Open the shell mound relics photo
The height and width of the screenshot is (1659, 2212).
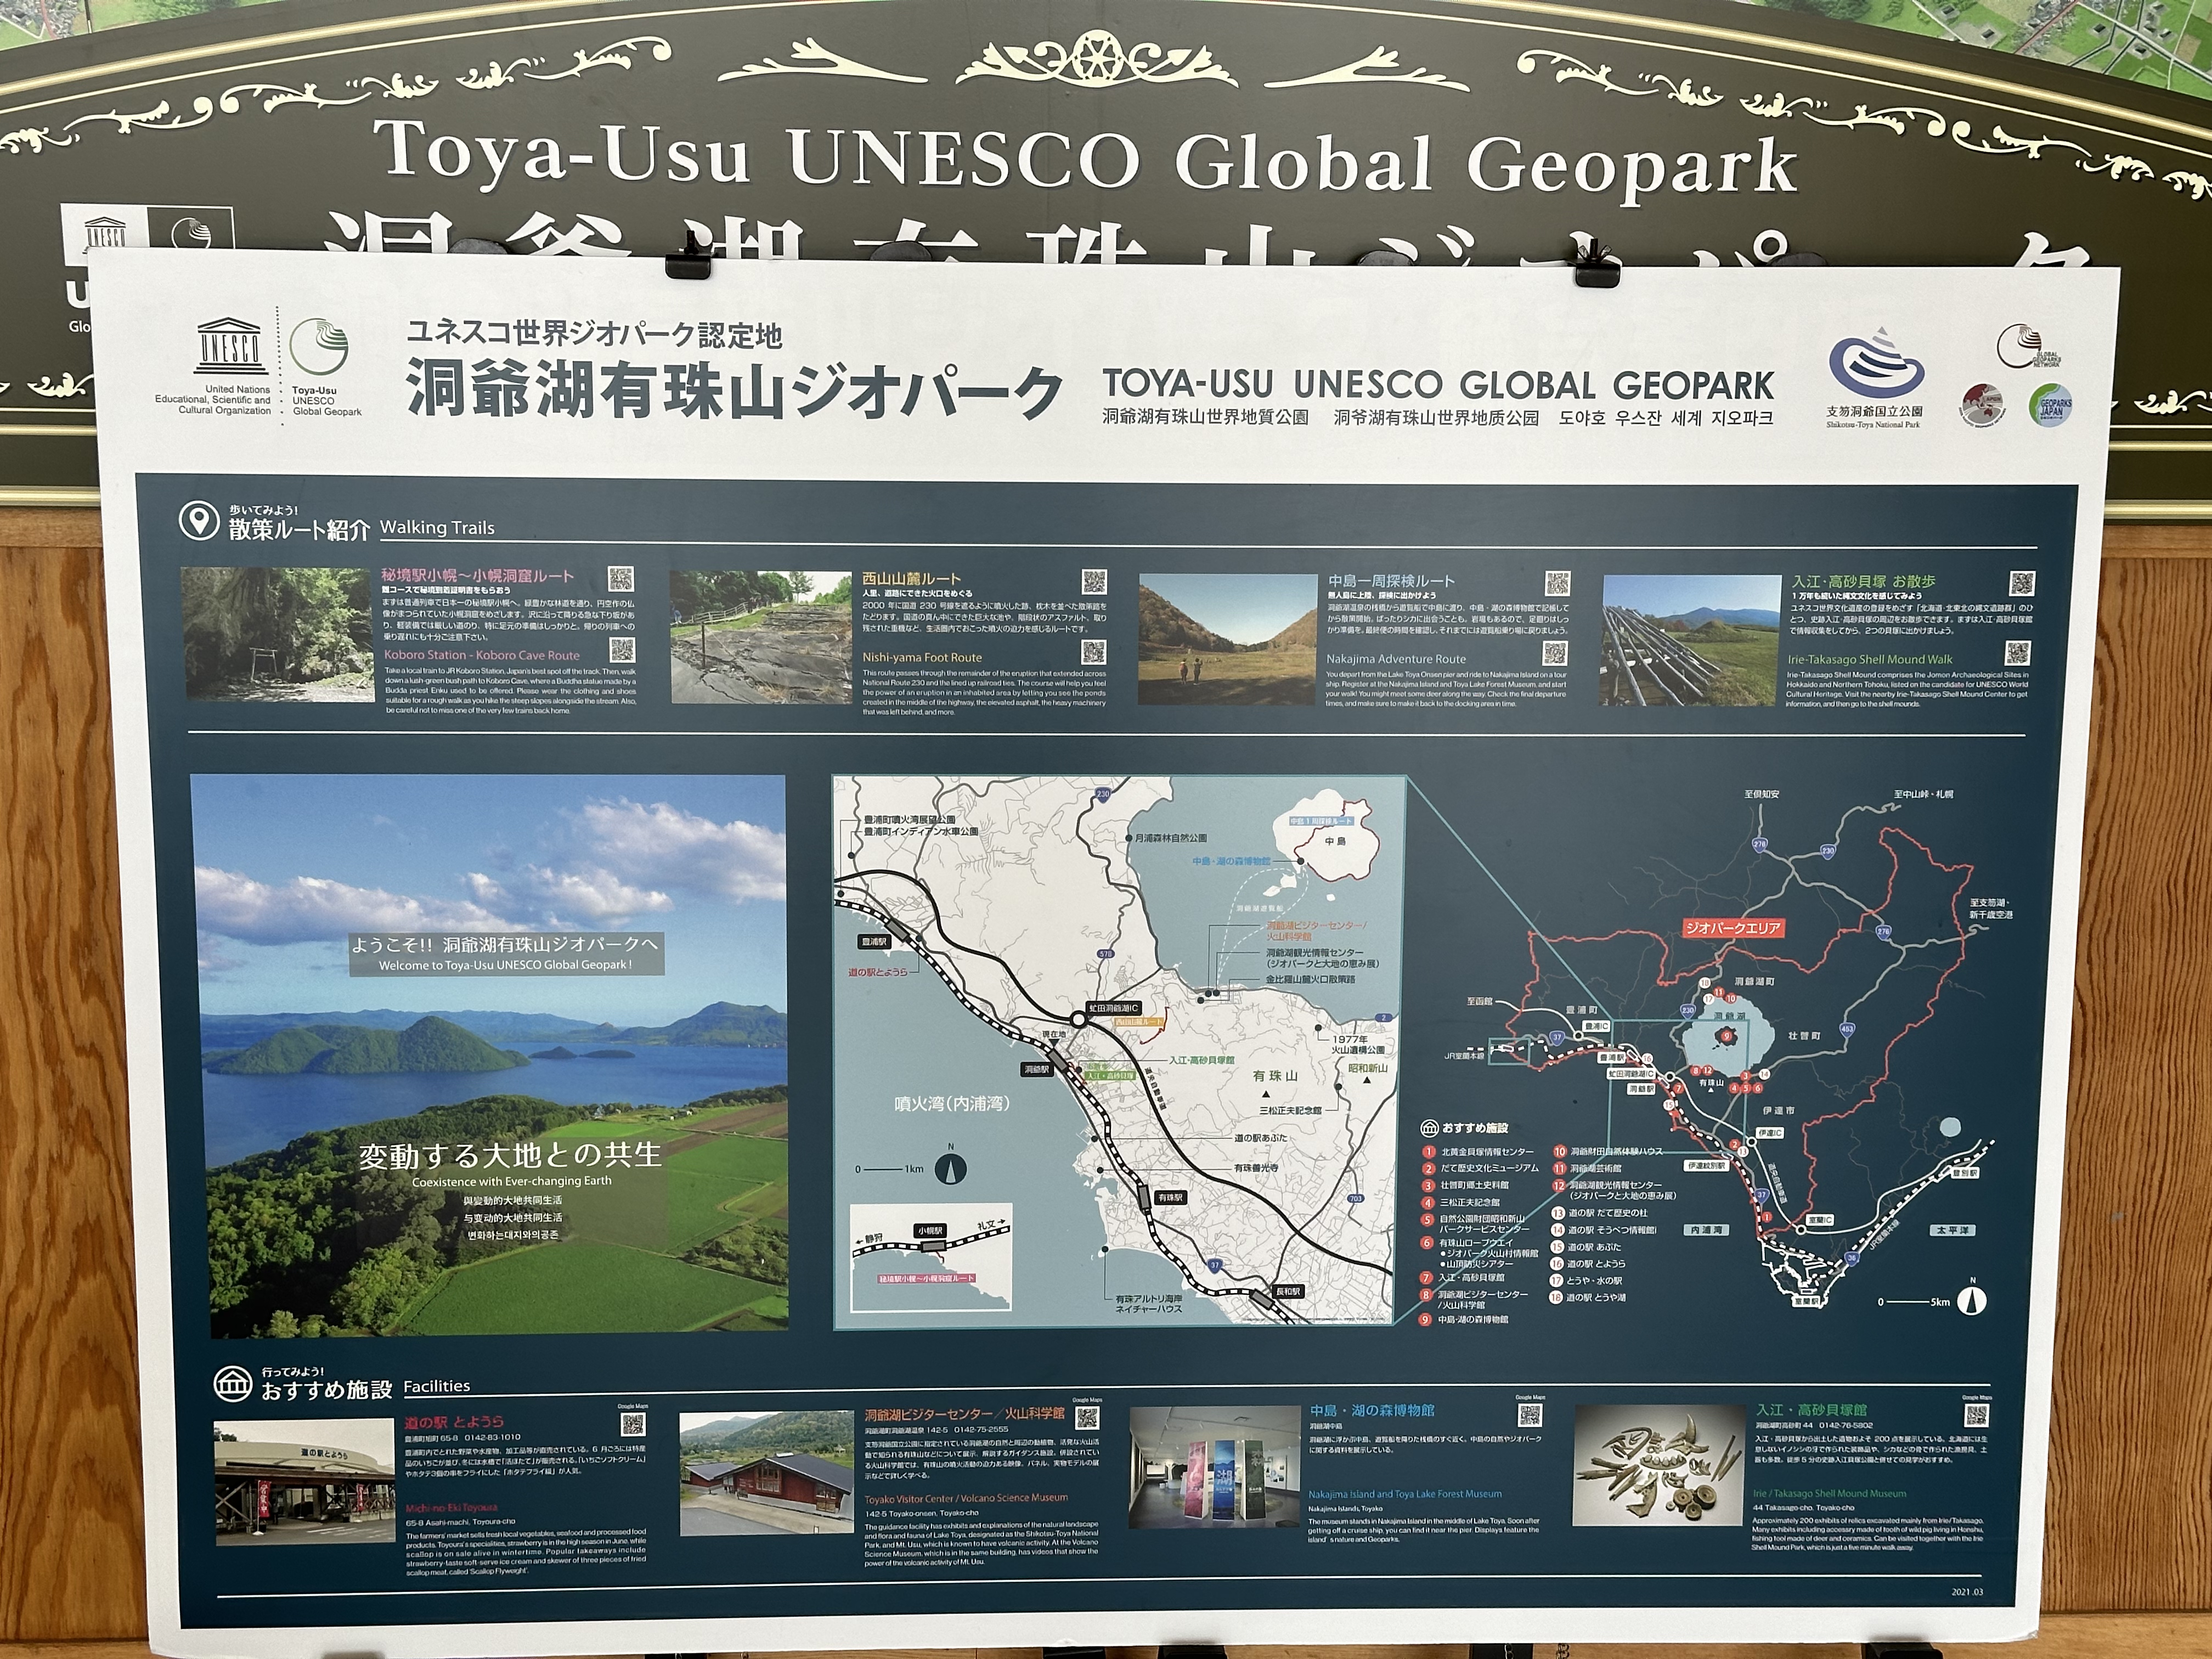[1659, 1465]
